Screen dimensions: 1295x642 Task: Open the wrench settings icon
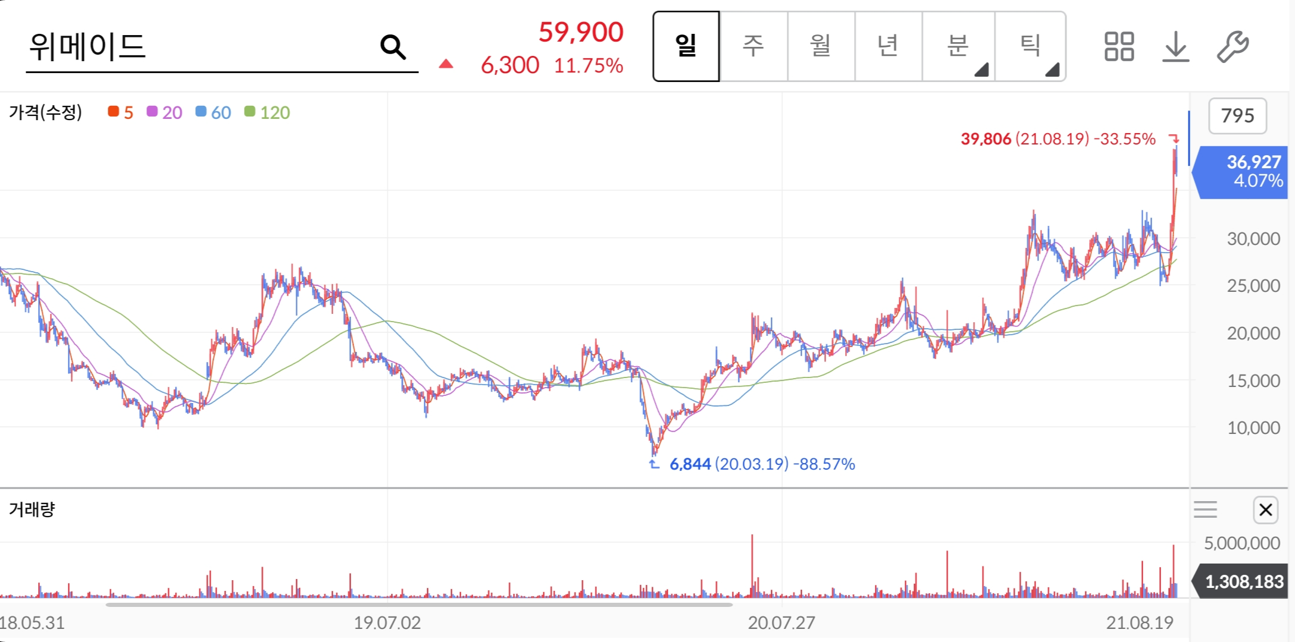point(1232,46)
